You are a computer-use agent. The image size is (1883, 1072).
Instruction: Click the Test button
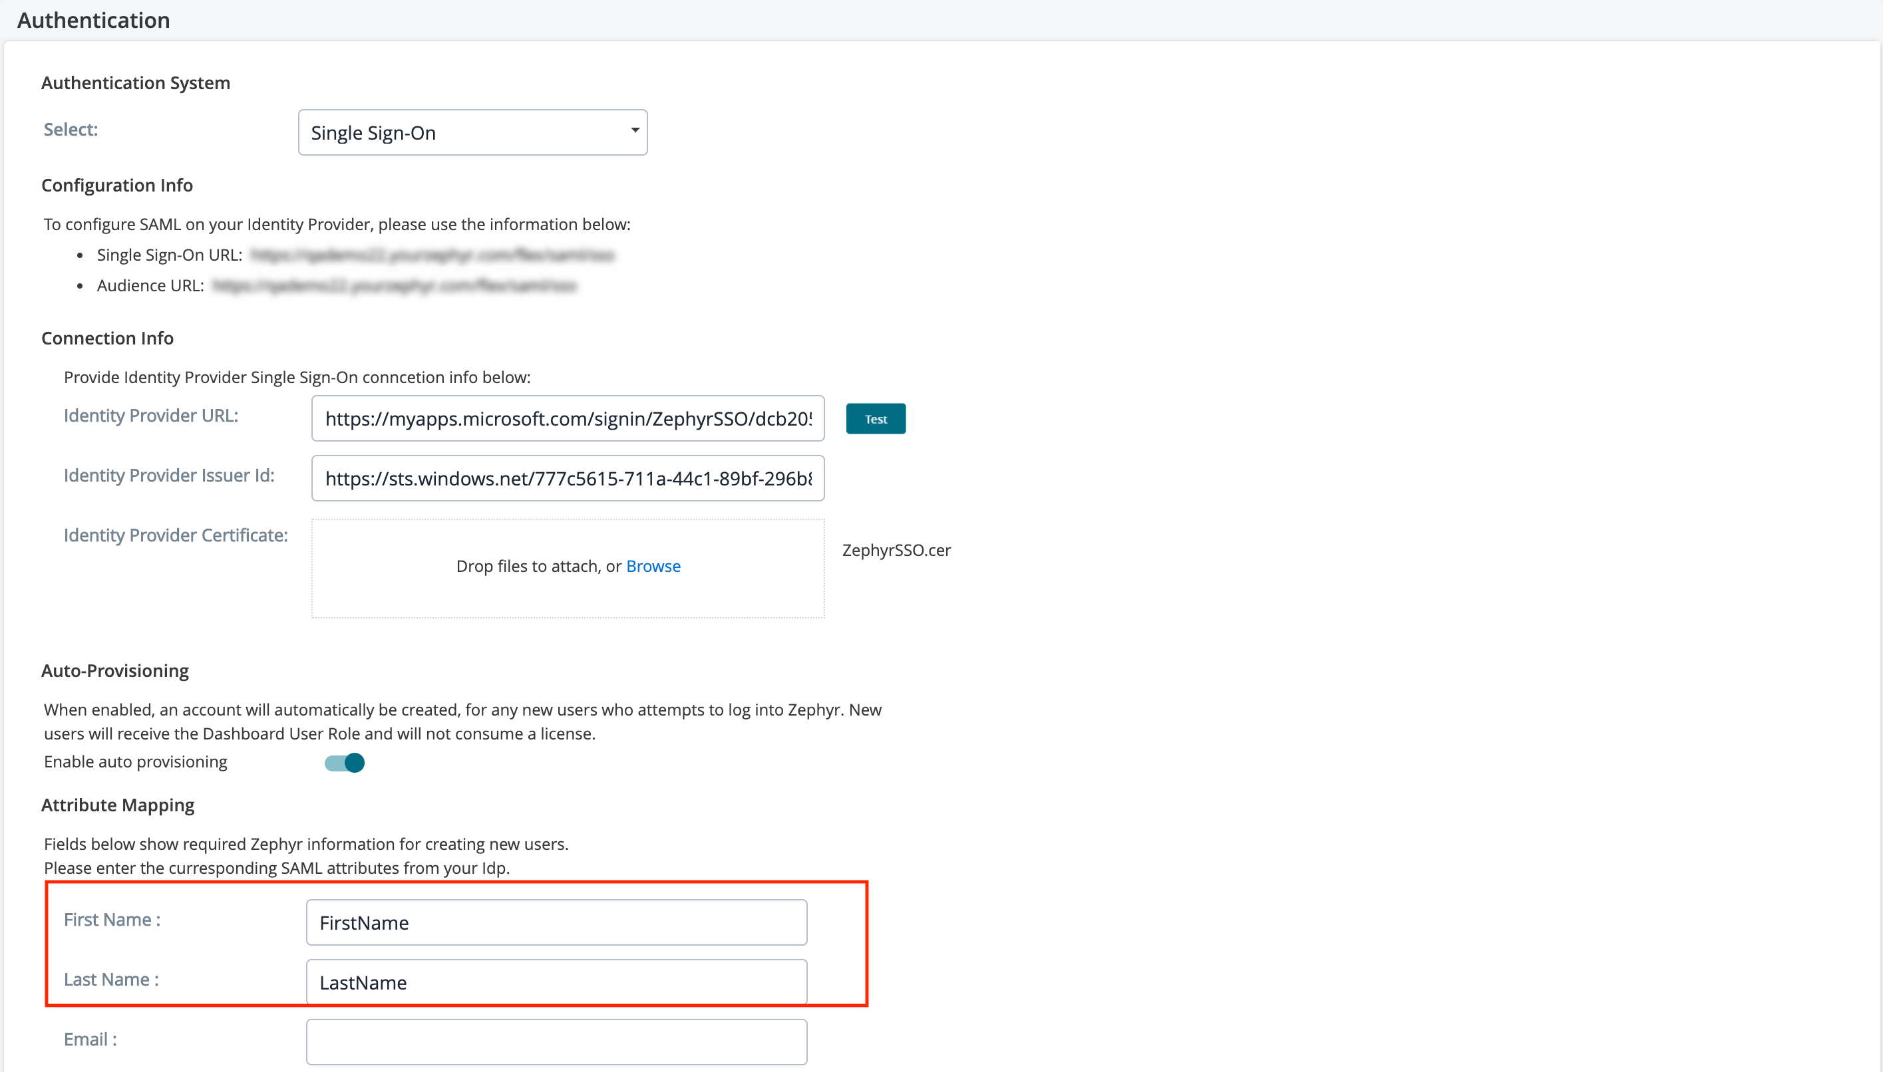pyautogui.click(x=875, y=419)
